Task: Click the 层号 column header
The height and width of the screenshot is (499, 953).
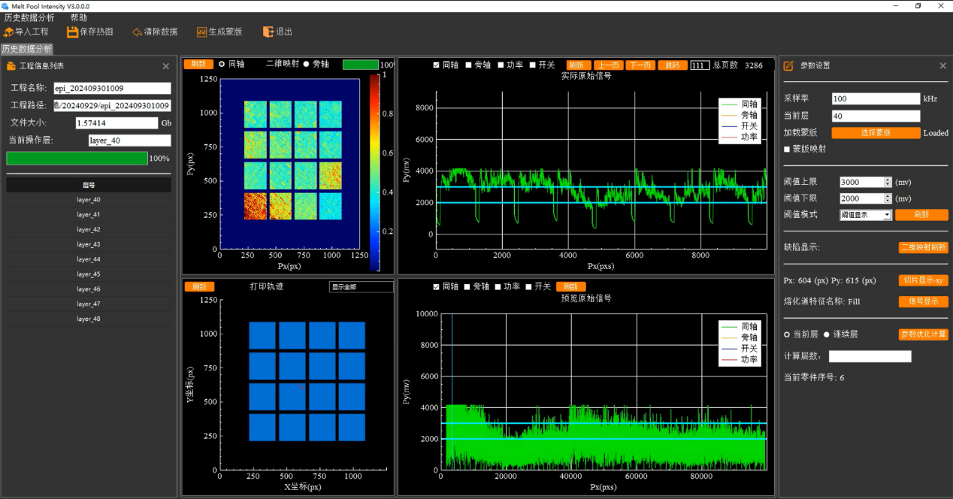Action: pos(89,185)
